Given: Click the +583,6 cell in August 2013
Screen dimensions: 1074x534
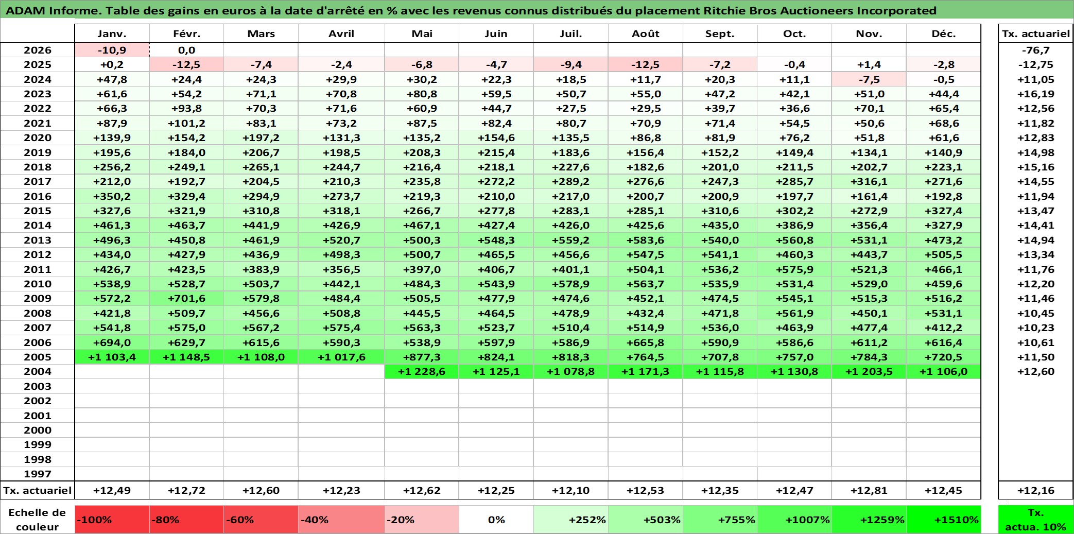Looking at the screenshot, I should (646, 240).
